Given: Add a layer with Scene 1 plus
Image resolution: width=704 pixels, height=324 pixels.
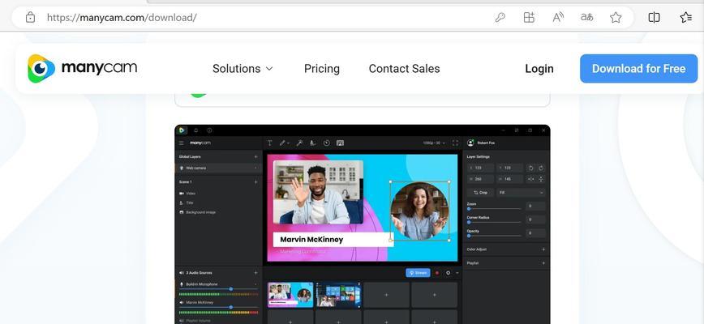Looking at the screenshot, I should click(256, 182).
